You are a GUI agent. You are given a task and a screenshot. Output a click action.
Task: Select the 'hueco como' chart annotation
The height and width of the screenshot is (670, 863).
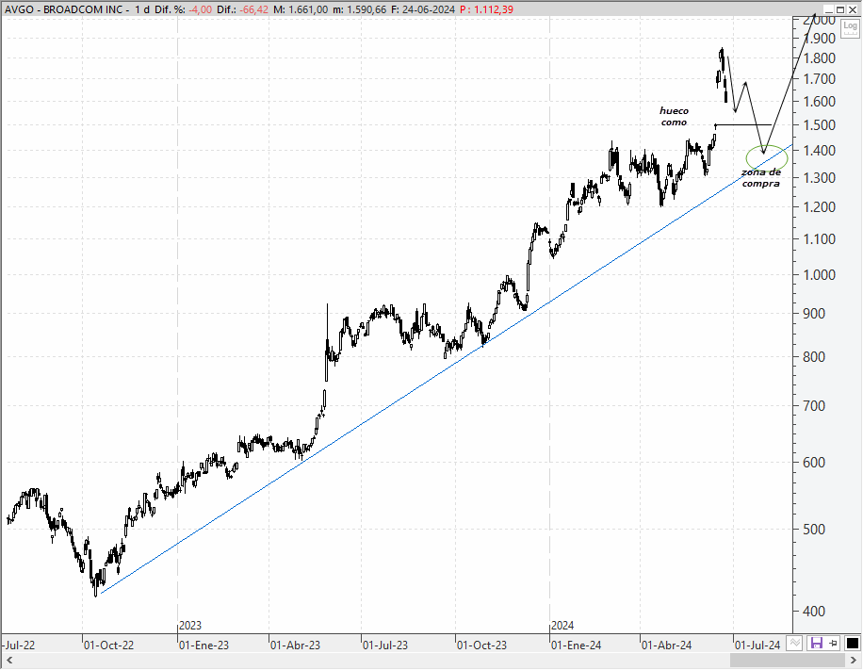tap(674, 117)
